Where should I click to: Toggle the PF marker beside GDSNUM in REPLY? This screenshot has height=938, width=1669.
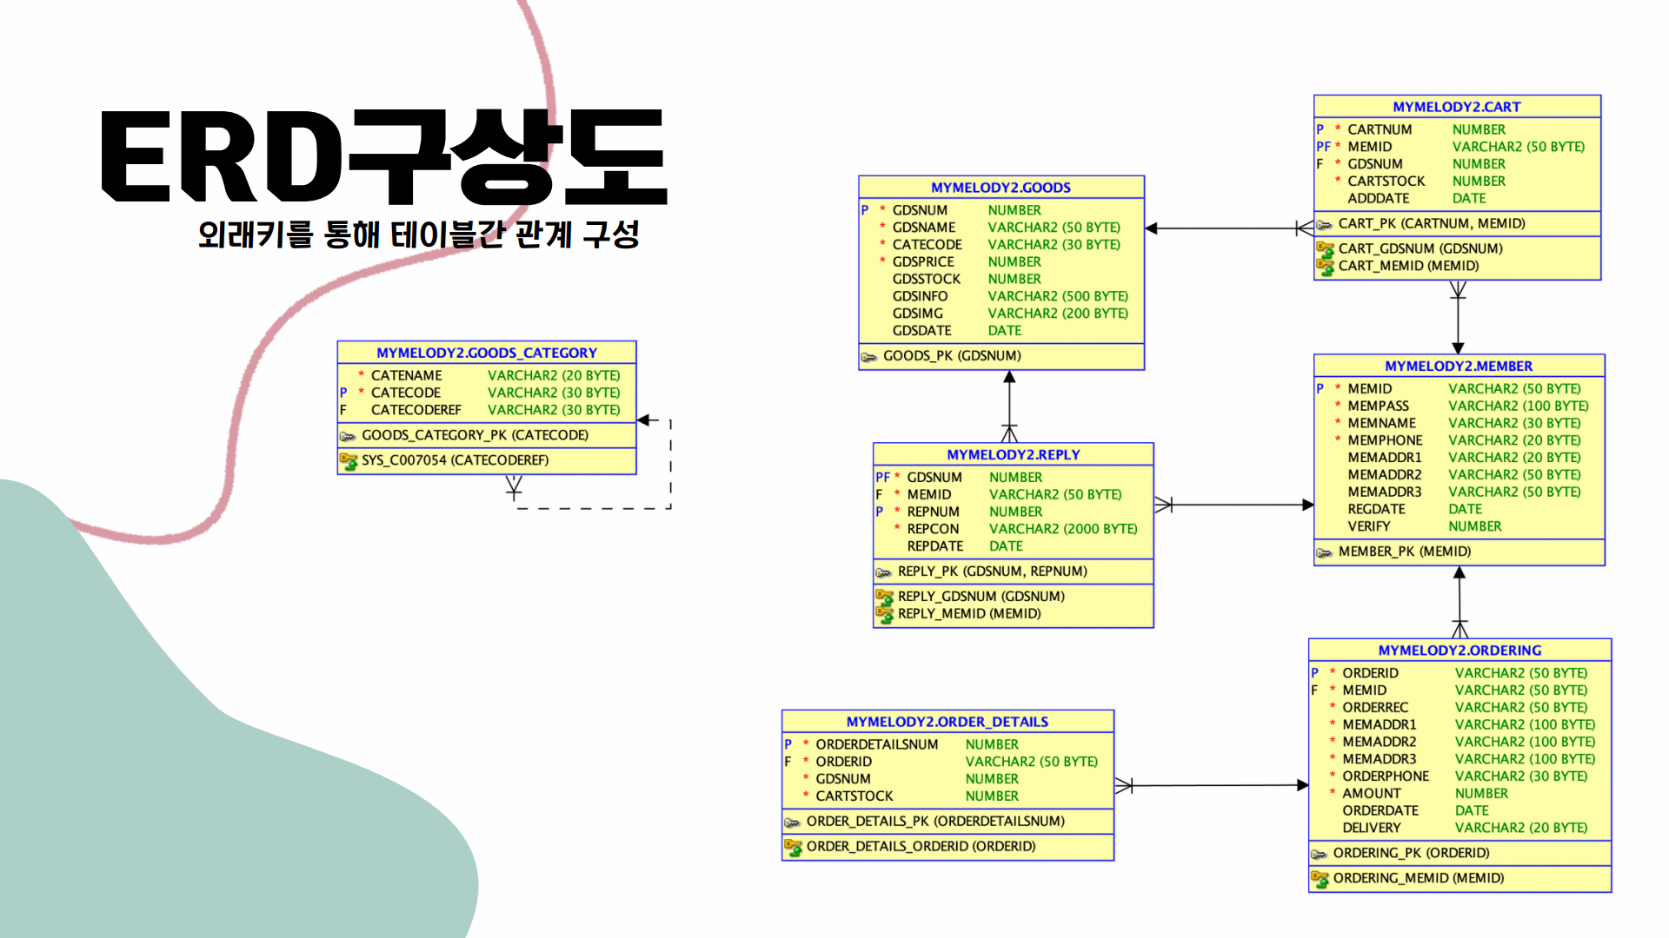point(883,477)
